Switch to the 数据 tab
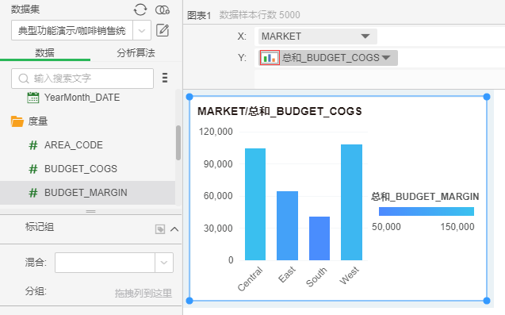 point(44,52)
